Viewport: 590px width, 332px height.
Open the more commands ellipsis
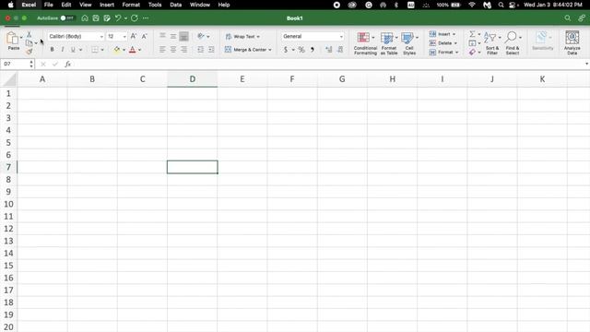pyautogui.click(x=146, y=18)
